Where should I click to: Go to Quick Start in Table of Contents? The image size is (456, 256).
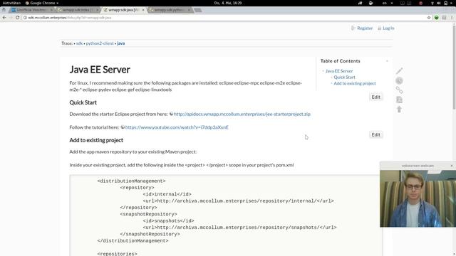[x=344, y=78]
